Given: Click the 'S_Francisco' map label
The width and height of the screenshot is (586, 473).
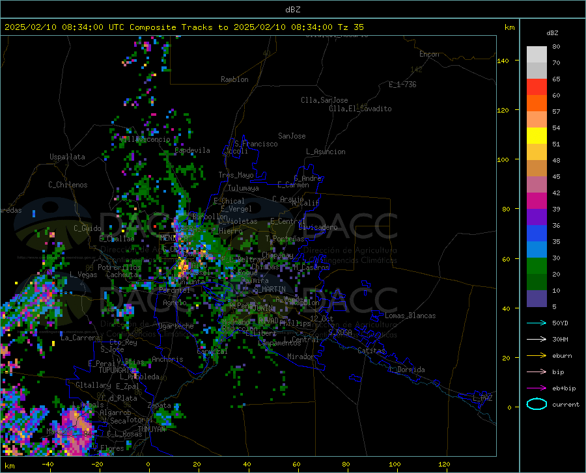Looking at the screenshot, I should 256,144.
